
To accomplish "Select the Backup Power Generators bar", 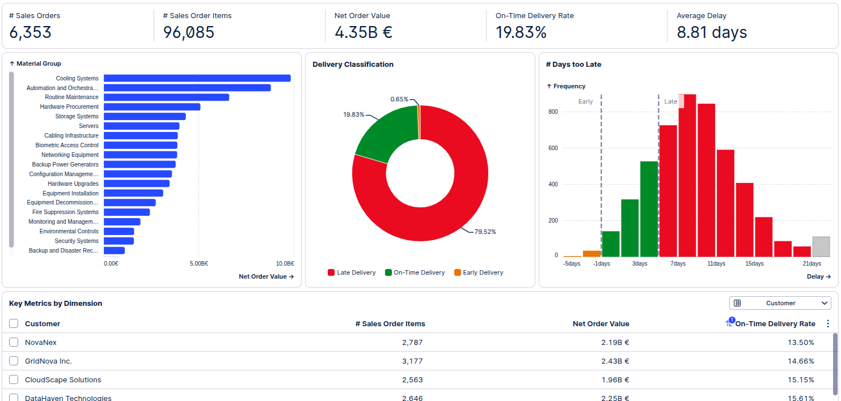I will pyautogui.click(x=140, y=164).
